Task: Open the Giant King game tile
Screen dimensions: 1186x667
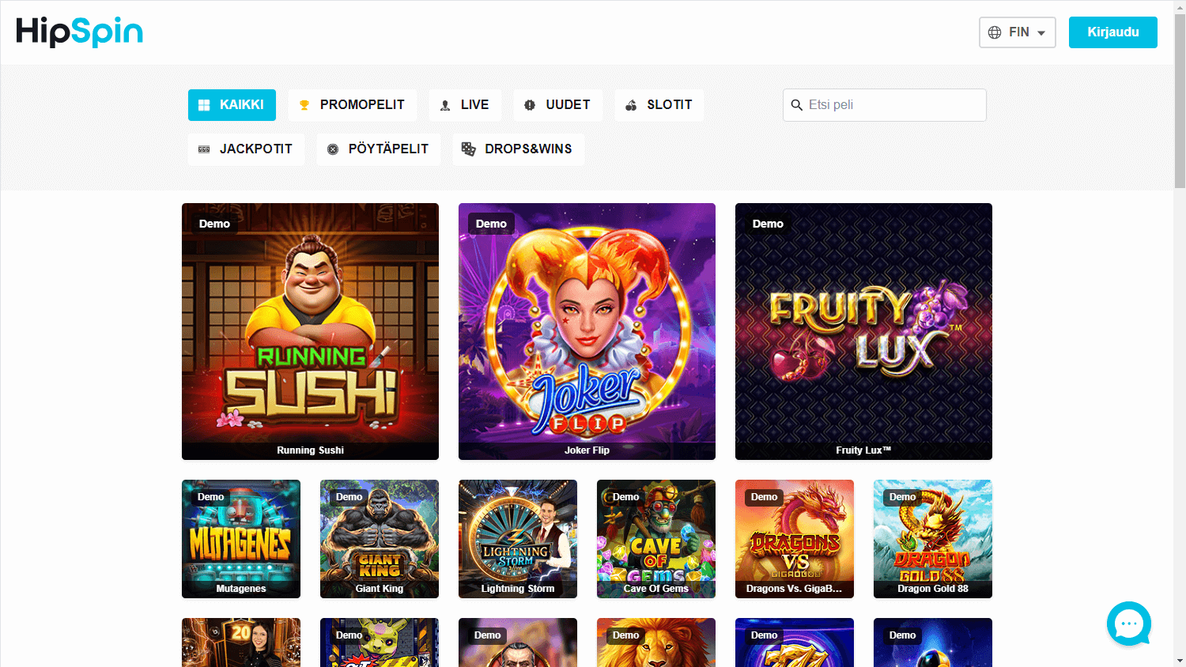Action: click(x=380, y=539)
